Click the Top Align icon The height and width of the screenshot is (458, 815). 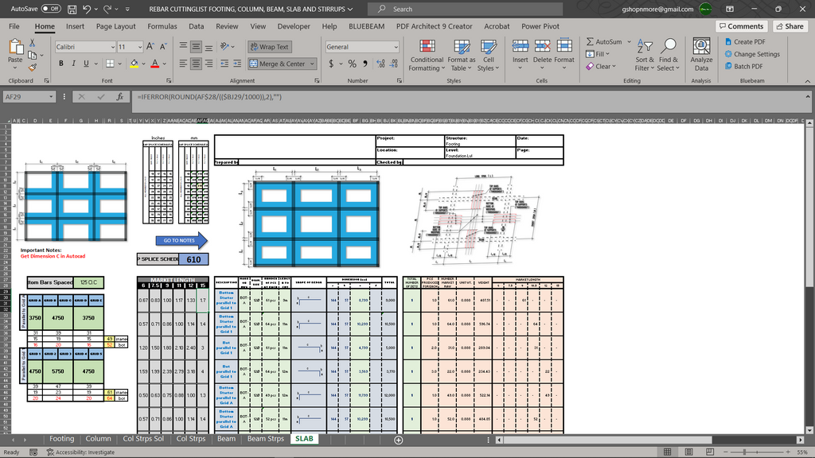coord(183,47)
